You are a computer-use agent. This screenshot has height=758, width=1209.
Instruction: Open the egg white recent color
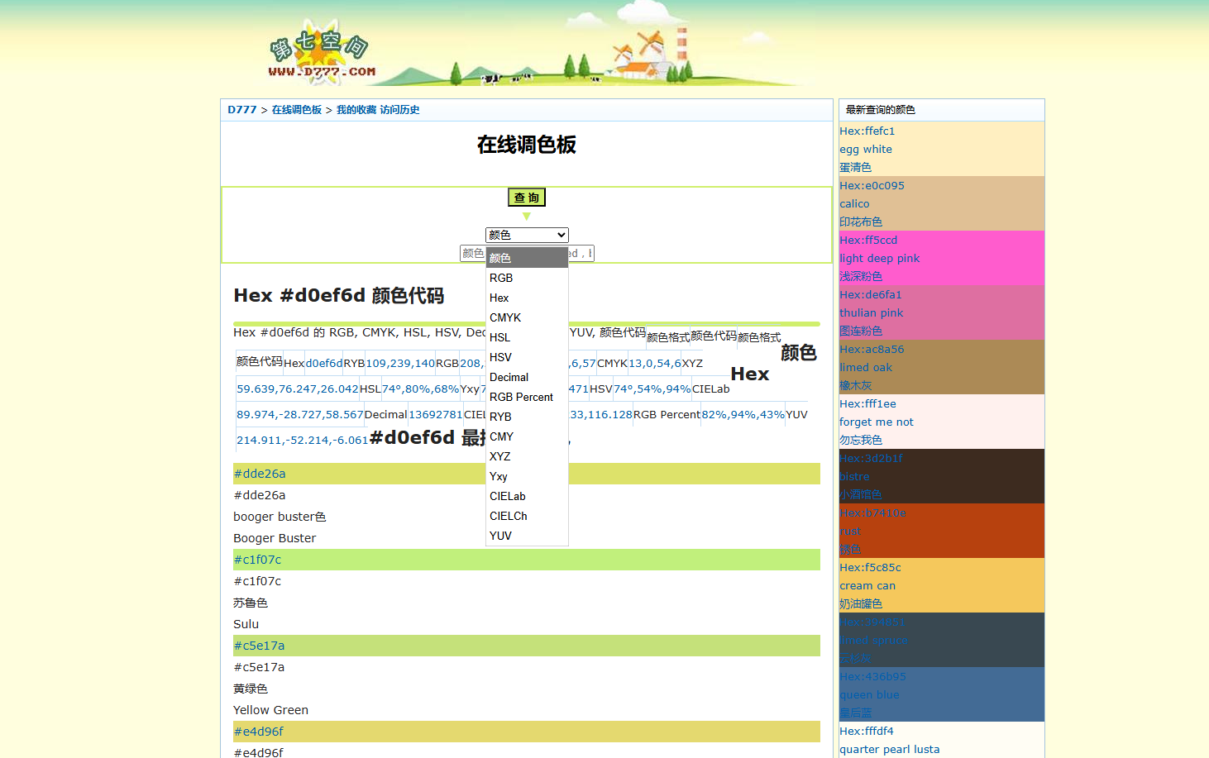[865, 150]
